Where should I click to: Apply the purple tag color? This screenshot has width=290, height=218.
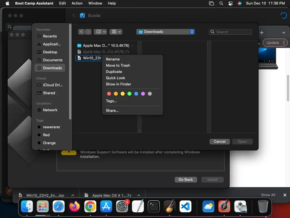point(143,94)
